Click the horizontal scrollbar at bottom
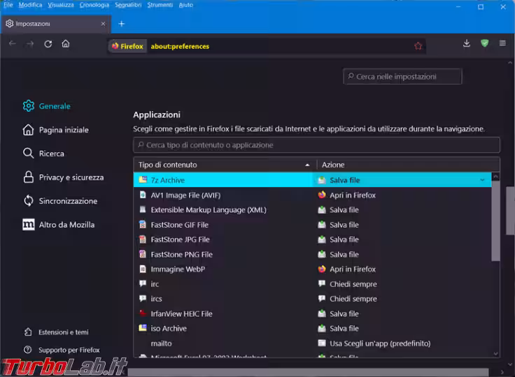Image resolution: width=515 pixels, height=377 pixels. (x=308, y=372)
